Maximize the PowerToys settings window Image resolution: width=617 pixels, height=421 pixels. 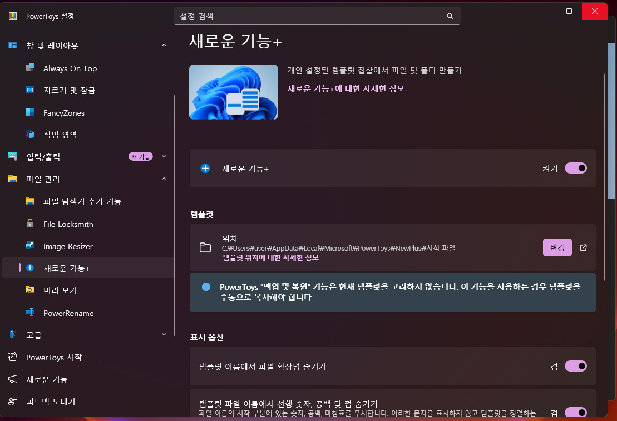point(569,11)
